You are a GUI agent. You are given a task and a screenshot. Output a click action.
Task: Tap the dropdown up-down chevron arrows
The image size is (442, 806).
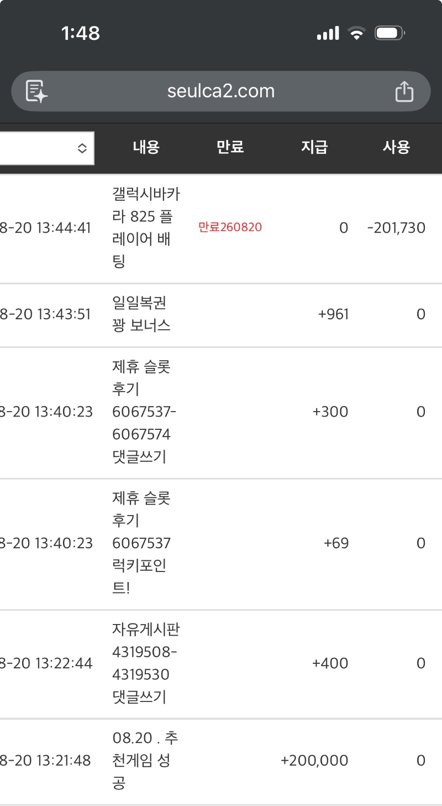point(82,148)
